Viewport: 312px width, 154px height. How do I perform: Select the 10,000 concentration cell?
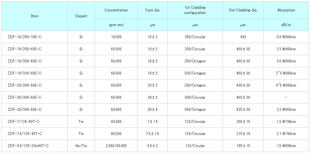point(116,37)
